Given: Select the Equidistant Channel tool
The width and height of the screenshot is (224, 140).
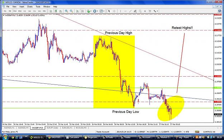Looking at the screenshot, I should 135,11.
